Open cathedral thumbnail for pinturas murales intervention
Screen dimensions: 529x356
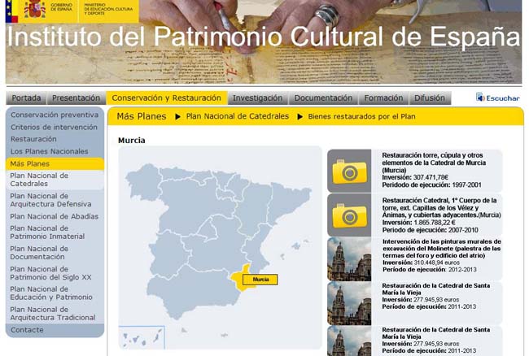[x=349, y=259]
